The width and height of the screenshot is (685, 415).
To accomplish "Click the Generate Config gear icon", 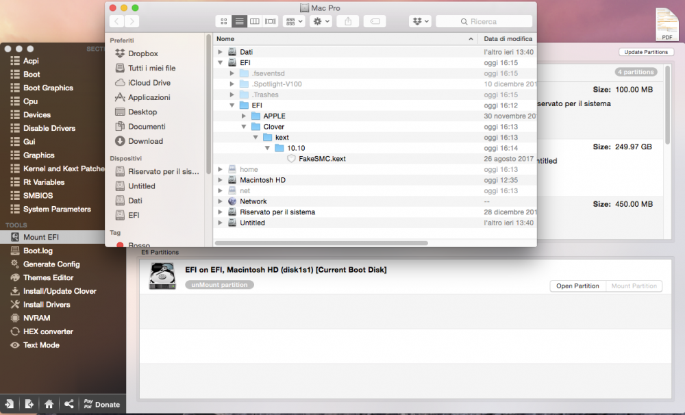I will 15,264.
